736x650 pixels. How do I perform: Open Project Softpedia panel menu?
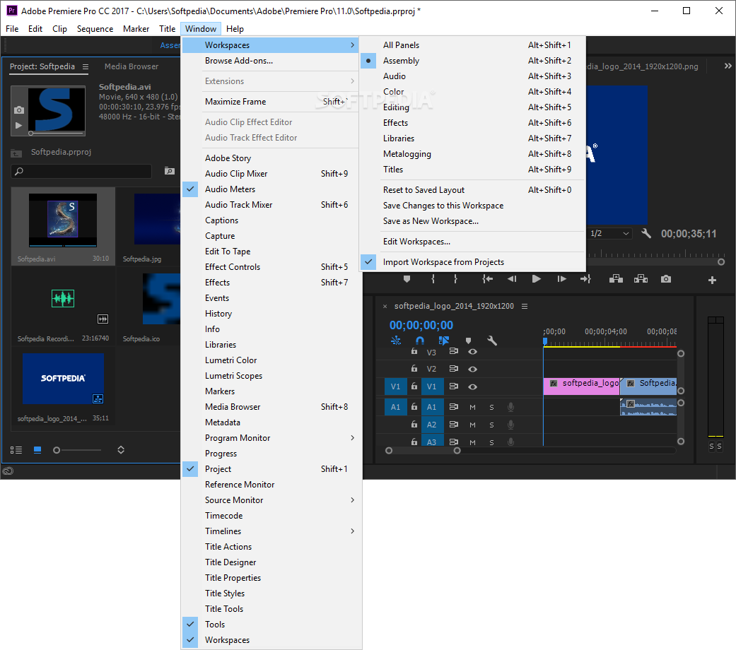pyautogui.click(x=86, y=66)
